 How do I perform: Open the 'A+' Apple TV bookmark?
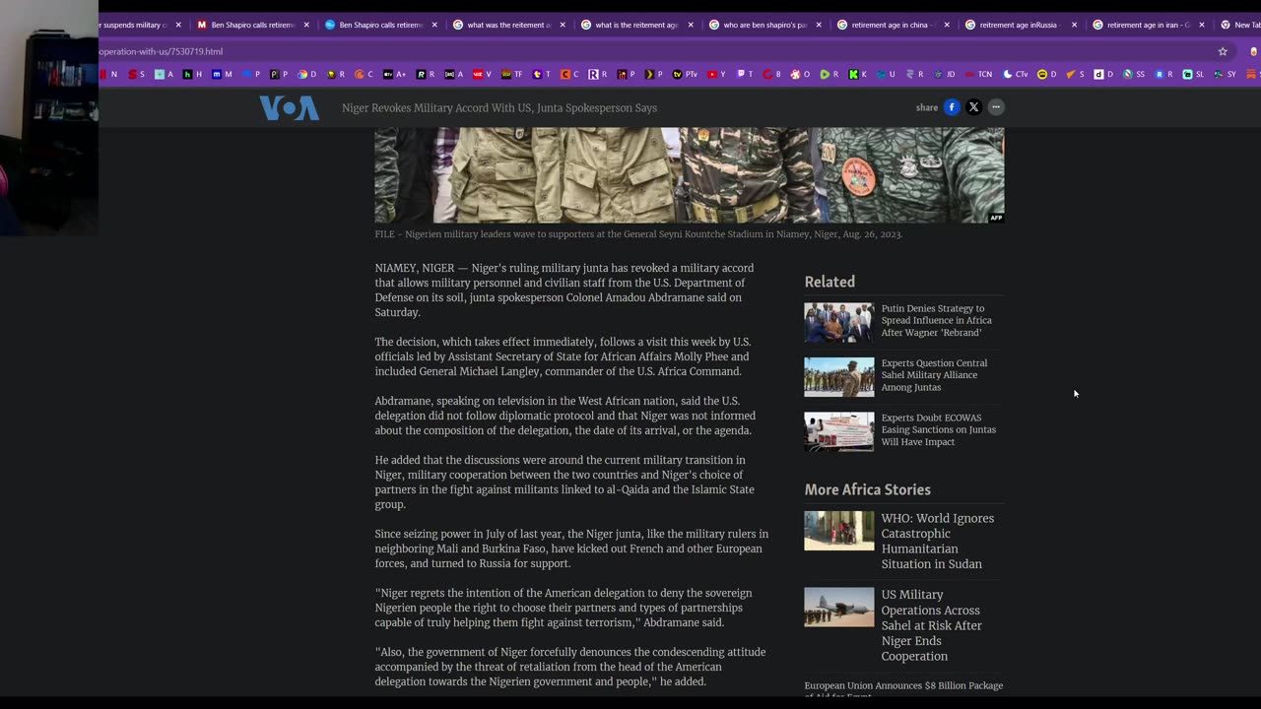[x=395, y=74]
